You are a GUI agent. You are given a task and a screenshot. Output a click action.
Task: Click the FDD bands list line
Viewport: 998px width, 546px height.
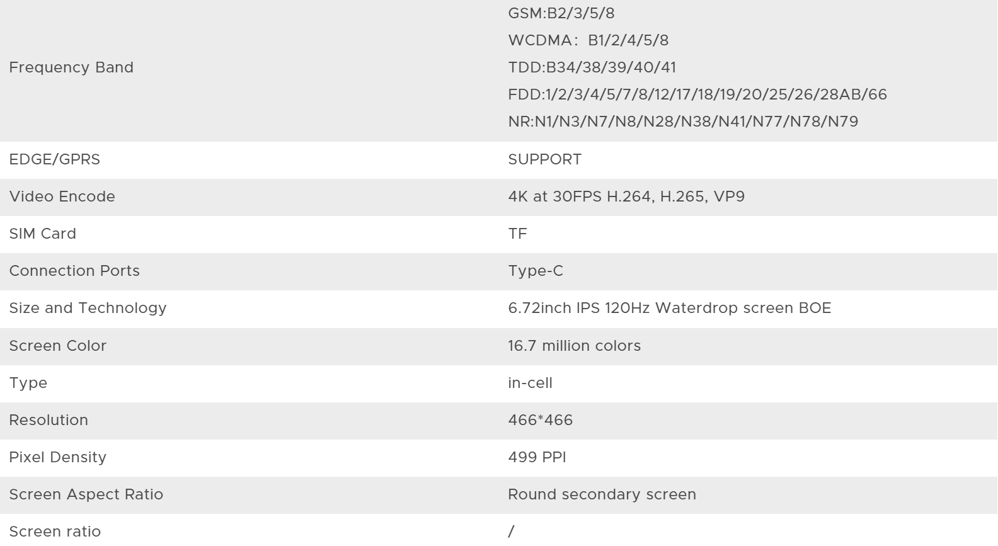coord(697,94)
